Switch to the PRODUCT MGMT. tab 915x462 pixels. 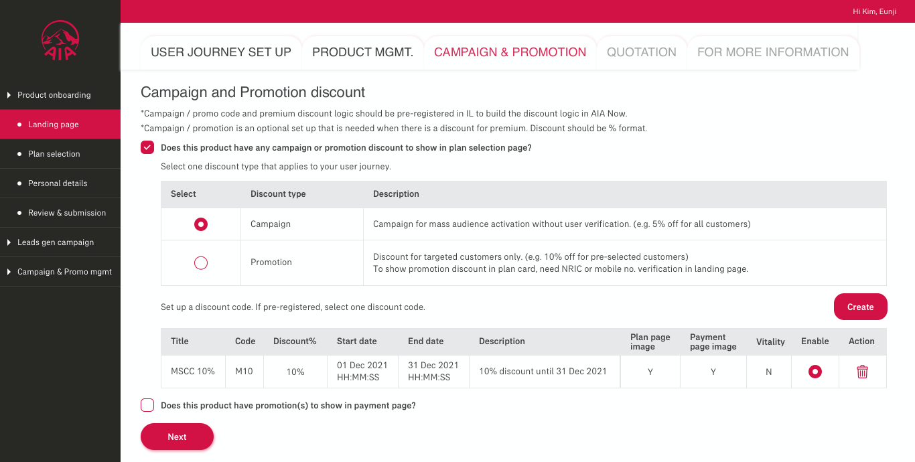pyautogui.click(x=362, y=52)
